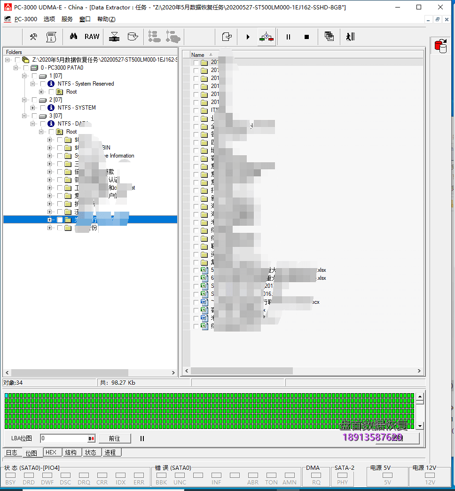Tick the checkbox for partition 2 [07]

coord(34,100)
